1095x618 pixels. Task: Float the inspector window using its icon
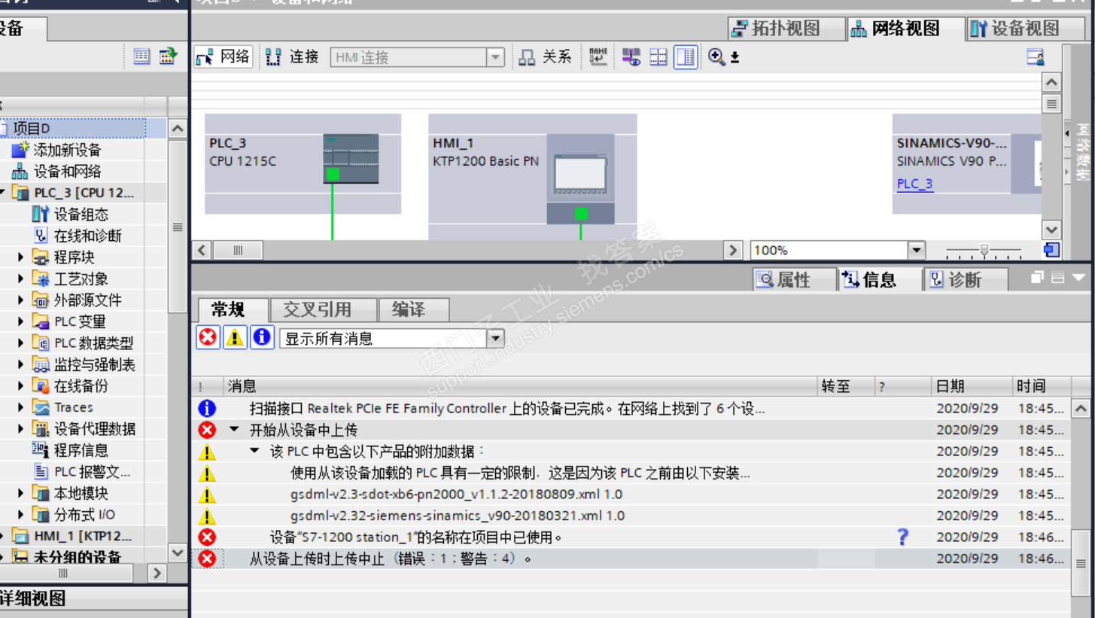[x=1037, y=278]
